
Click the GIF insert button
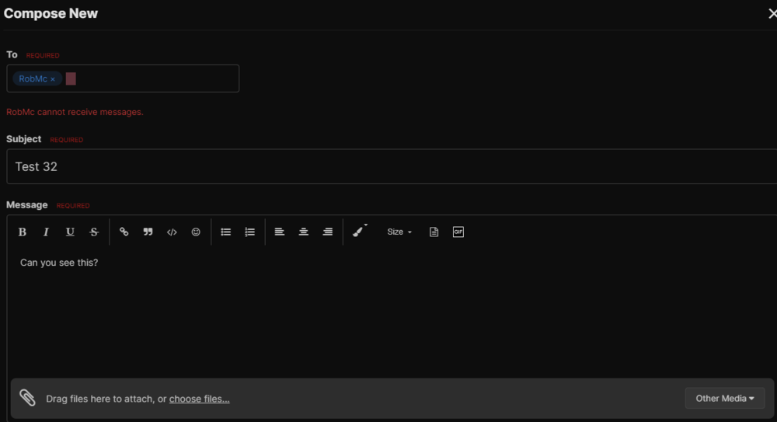click(x=458, y=232)
